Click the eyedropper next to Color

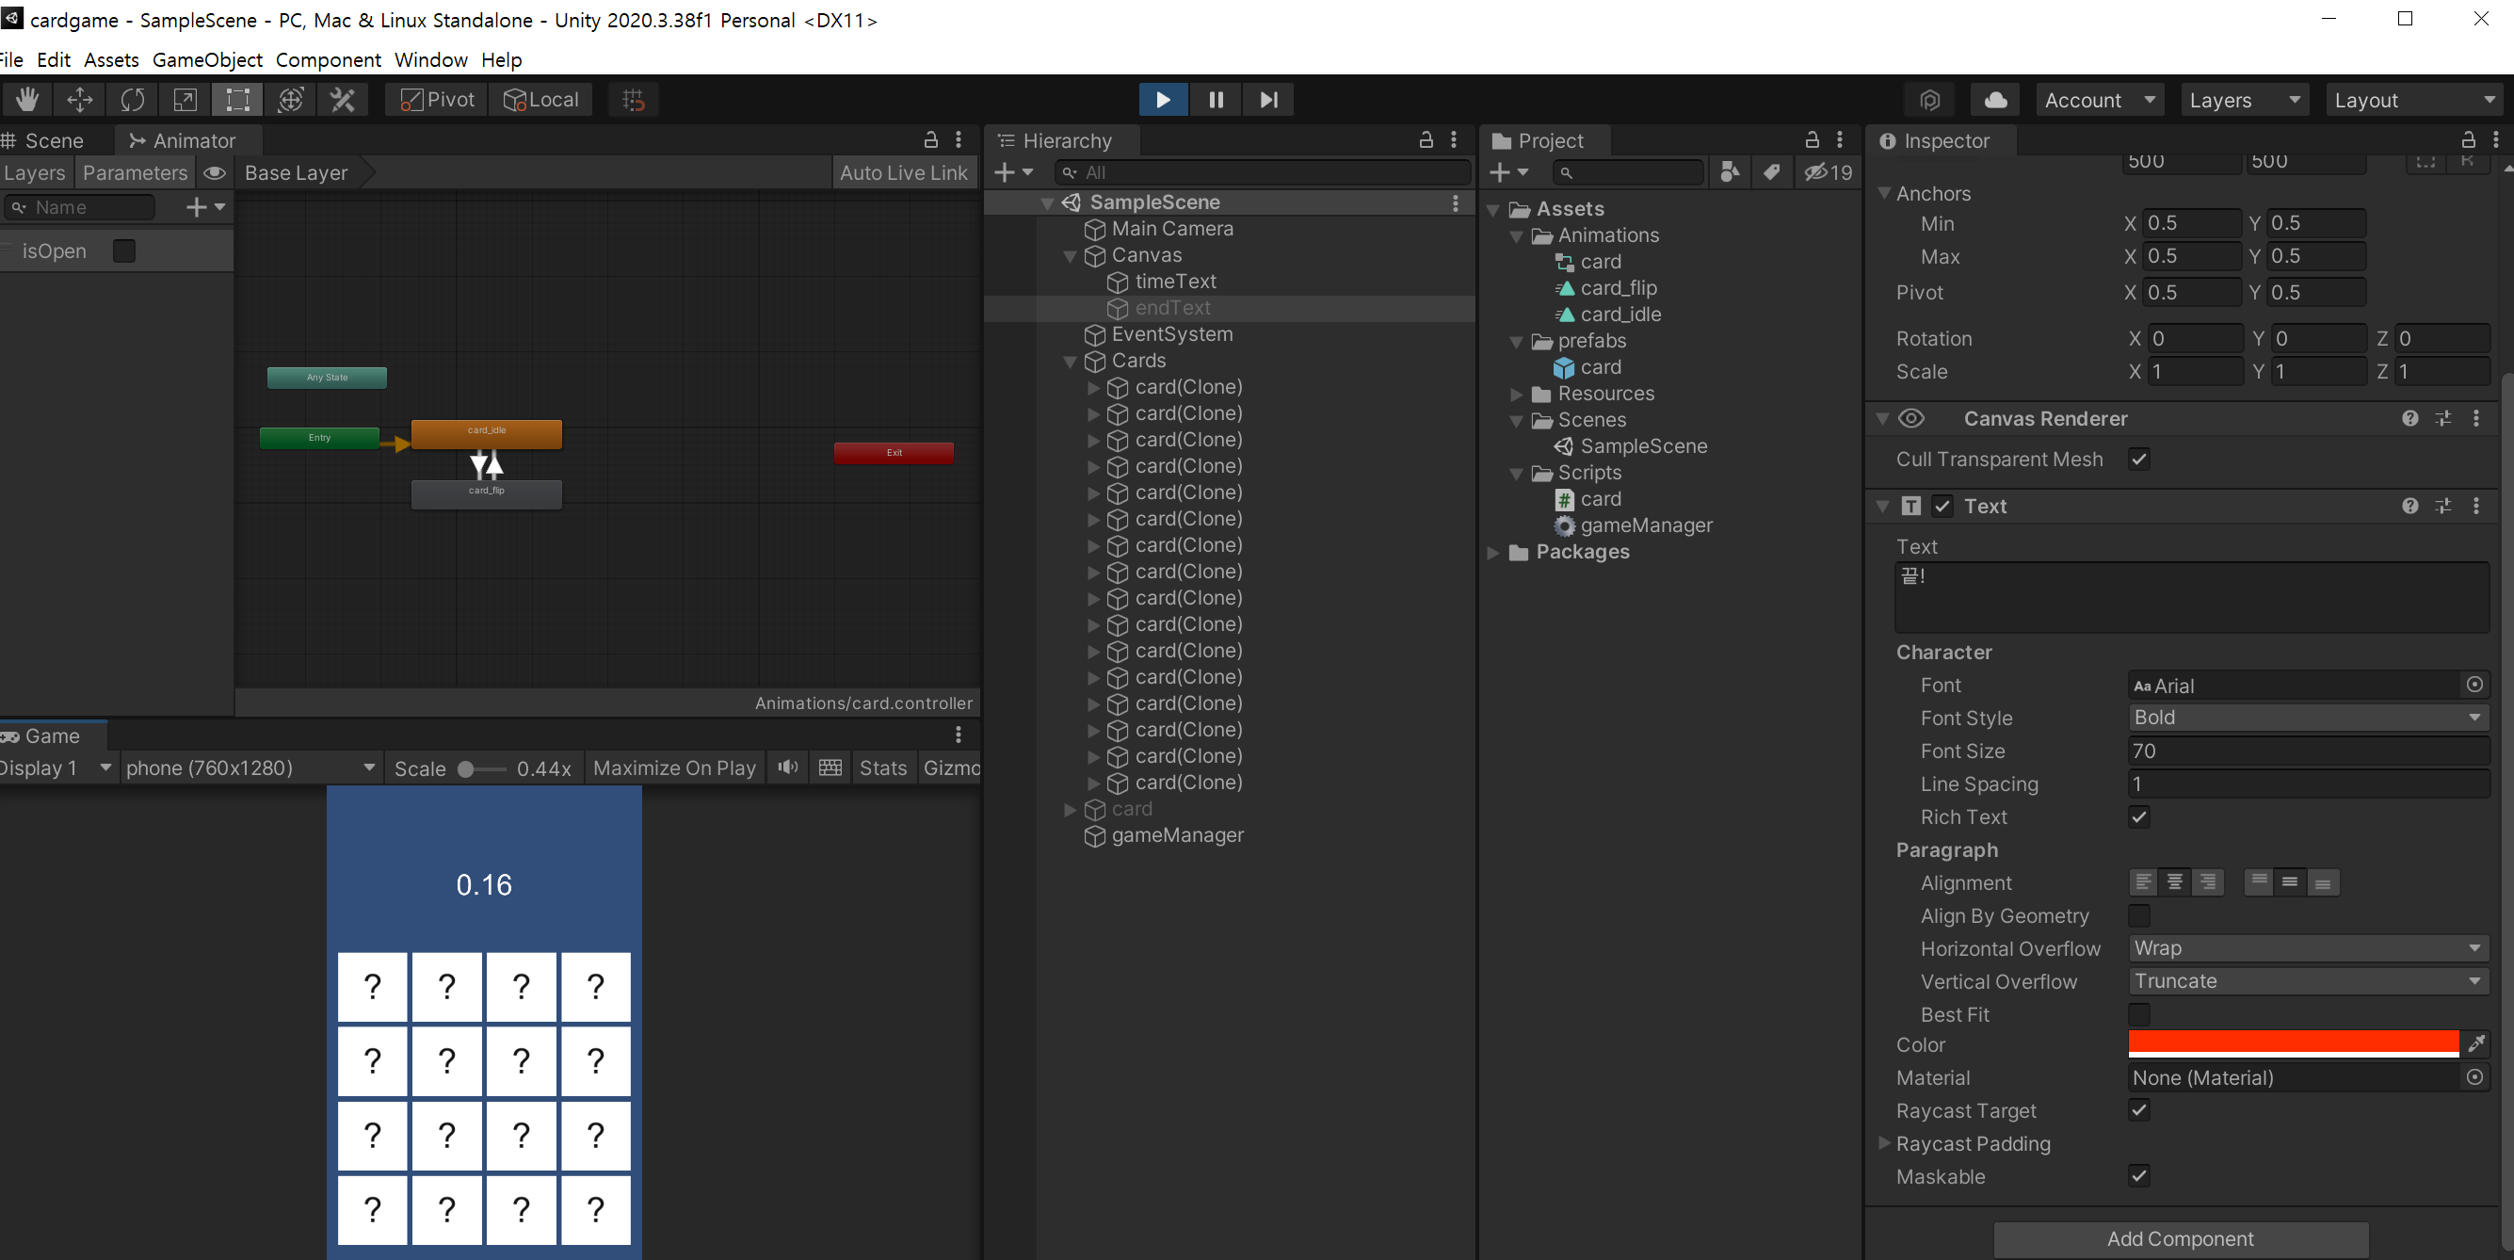point(2476,1044)
